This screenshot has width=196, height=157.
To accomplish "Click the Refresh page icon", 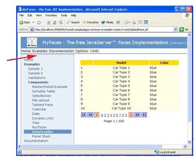I will (55, 23).
